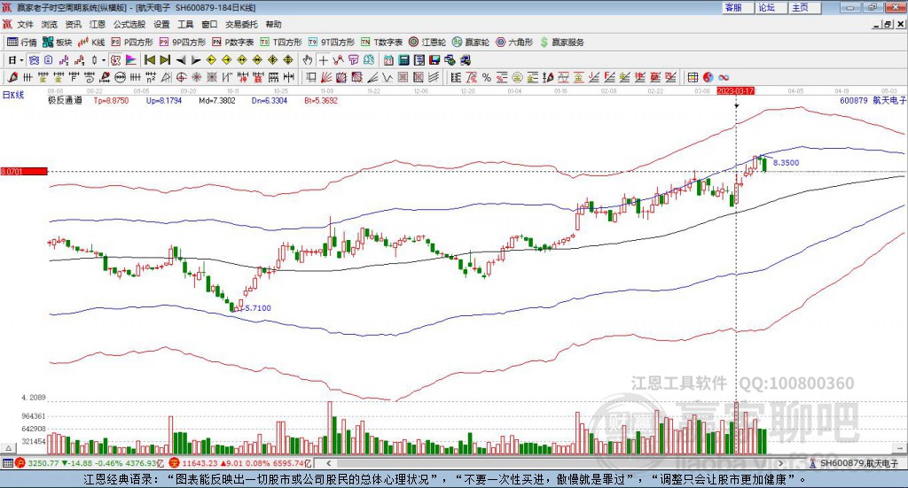This screenshot has height=488, width=908.
Task: Jump to first bar with skip-to-start icon
Action: pyautogui.click(x=150, y=60)
